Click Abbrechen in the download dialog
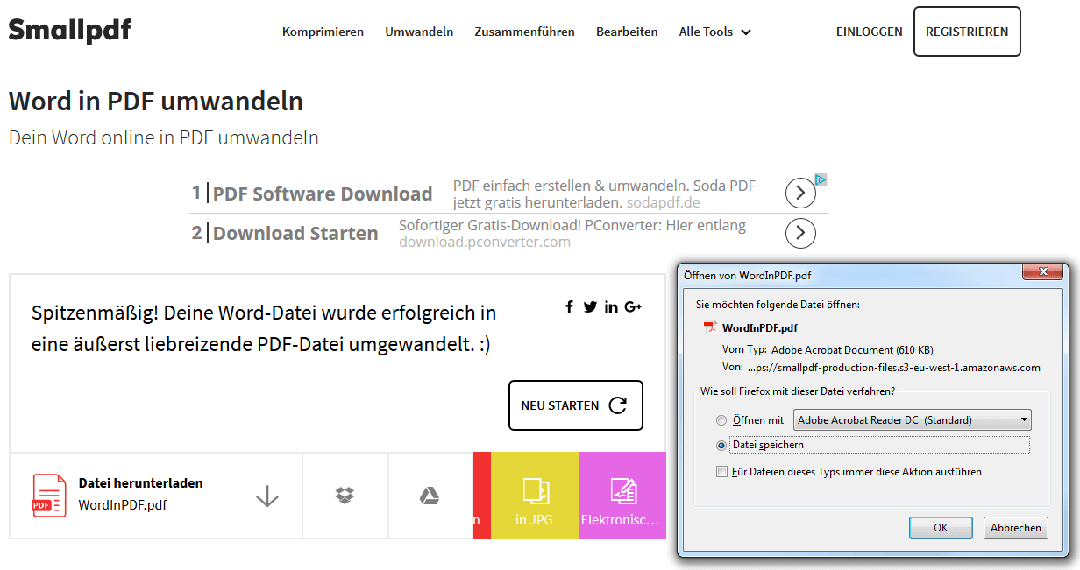Image resolution: width=1080 pixels, height=570 pixels. point(1016,528)
